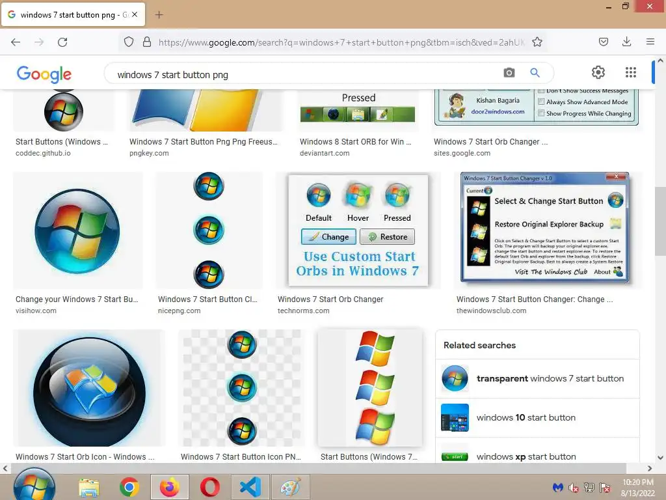
Task: Click the horizontal scrollbar left arrow
Action: pos(5,468)
